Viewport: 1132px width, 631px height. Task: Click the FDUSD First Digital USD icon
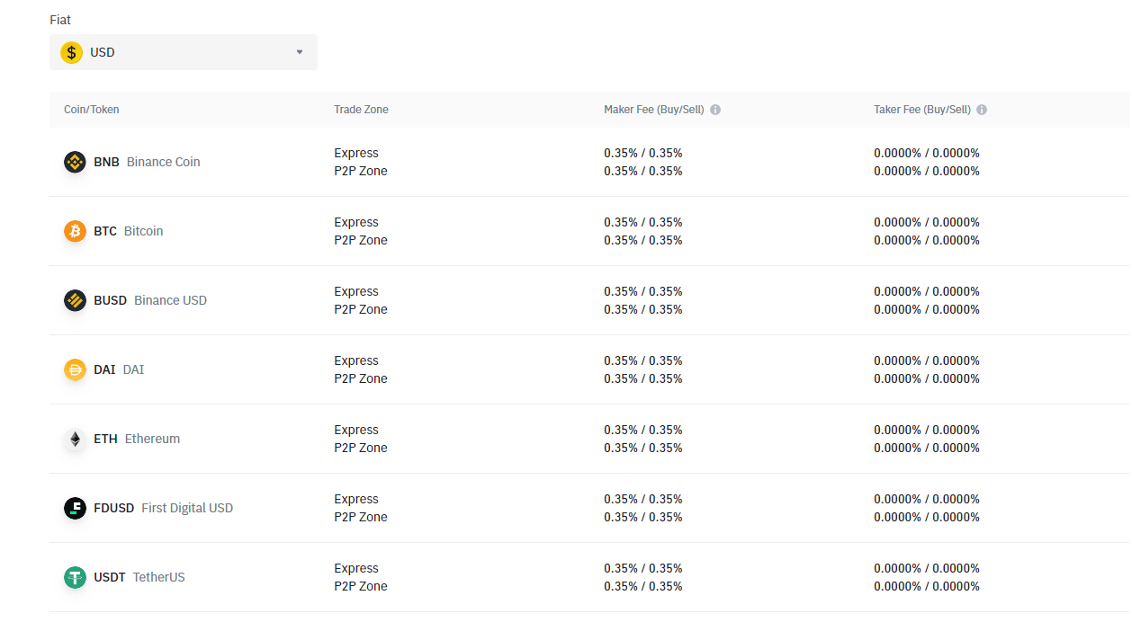(x=75, y=508)
